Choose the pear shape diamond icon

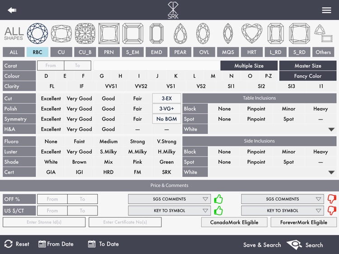tap(180, 33)
